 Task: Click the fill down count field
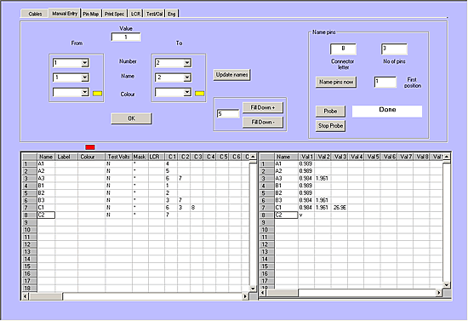(228, 113)
